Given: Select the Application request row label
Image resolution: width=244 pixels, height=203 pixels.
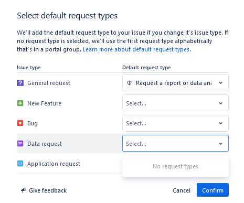Looking at the screenshot, I should pyautogui.click(x=54, y=164).
